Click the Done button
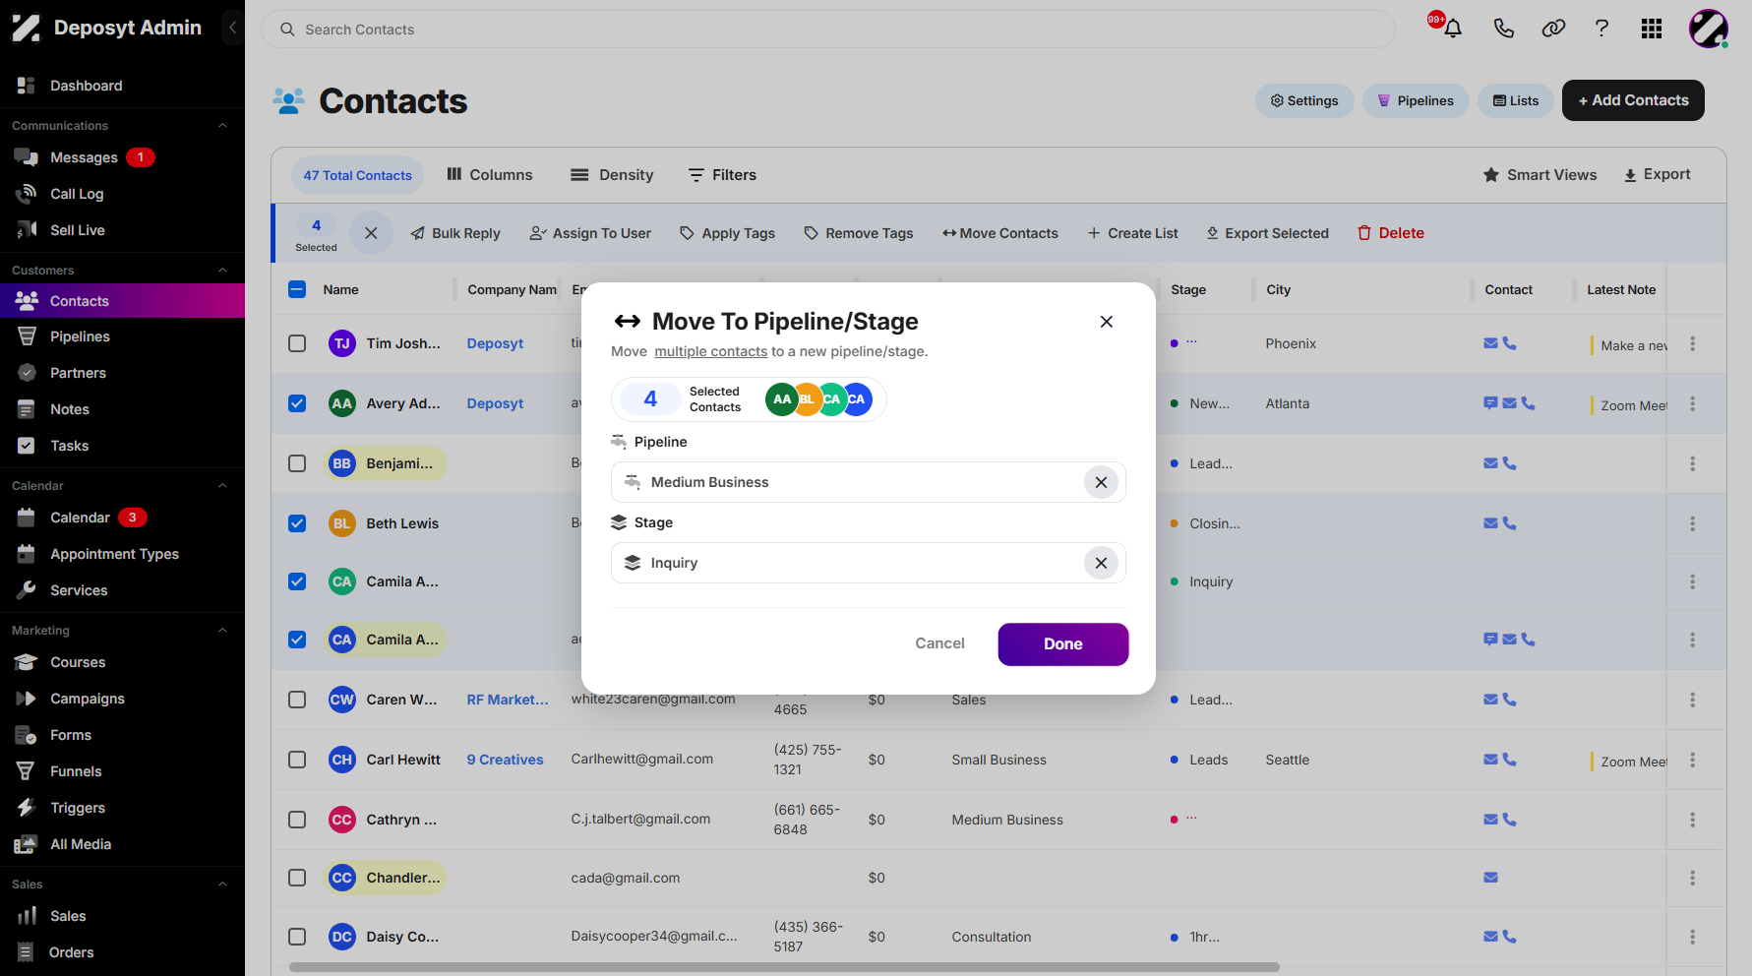This screenshot has height=976, width=1752. [1063, 644]
